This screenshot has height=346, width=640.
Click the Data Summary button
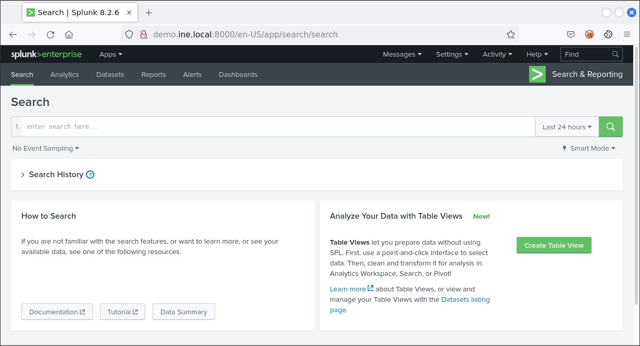coord(183,312)
